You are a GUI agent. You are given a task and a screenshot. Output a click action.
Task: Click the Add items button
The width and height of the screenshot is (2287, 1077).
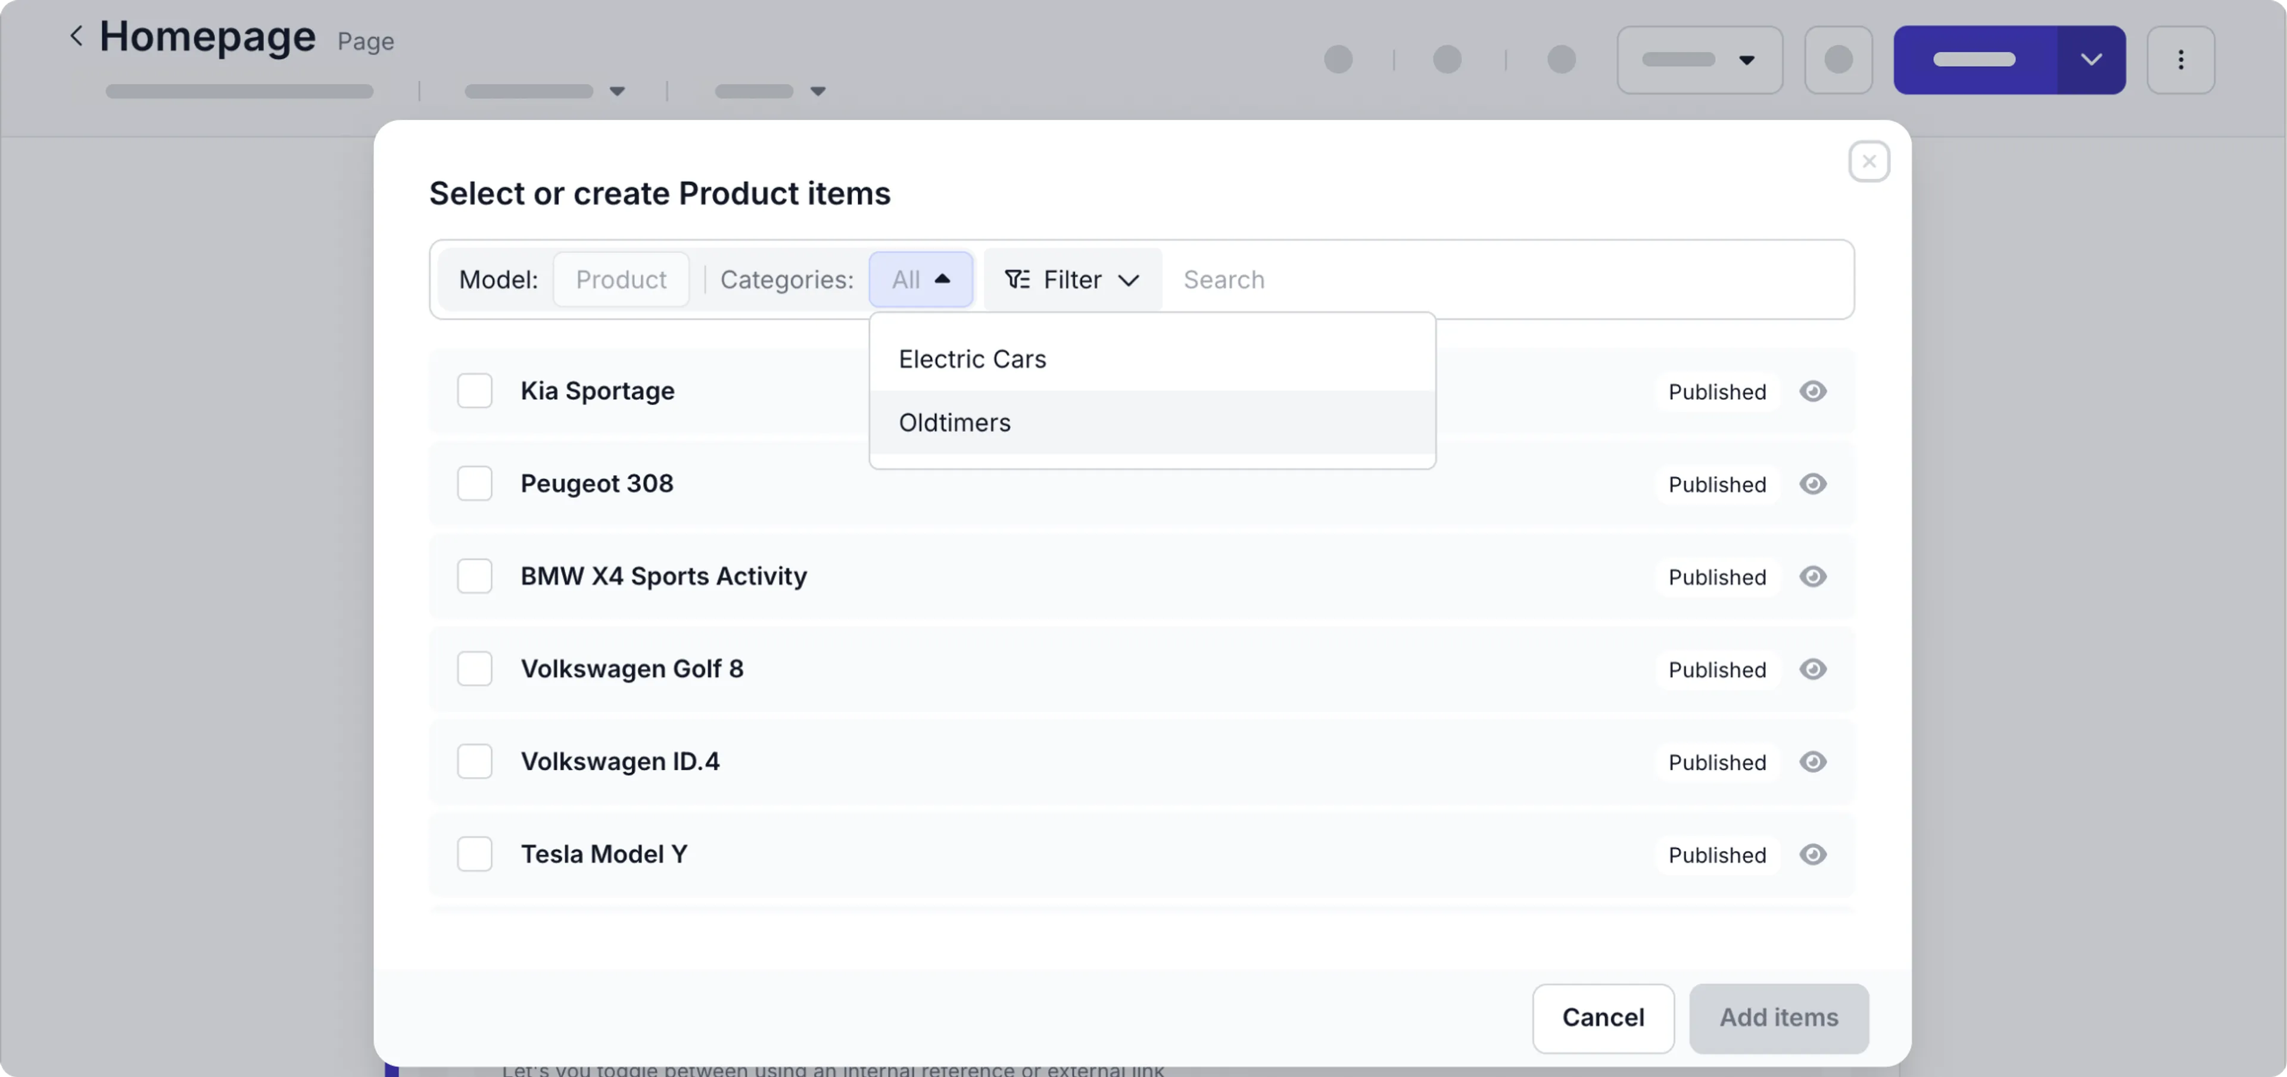[x=1777, y=1017]
